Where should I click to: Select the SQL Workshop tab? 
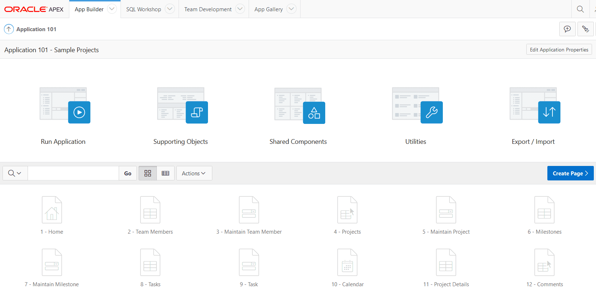[x=144, y=9]
